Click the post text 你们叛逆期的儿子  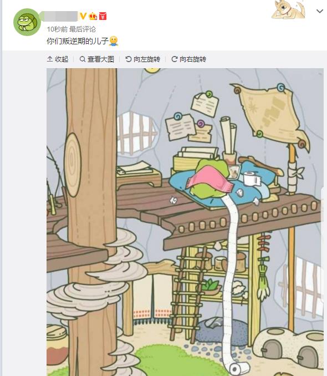click(x=78, y=41)
